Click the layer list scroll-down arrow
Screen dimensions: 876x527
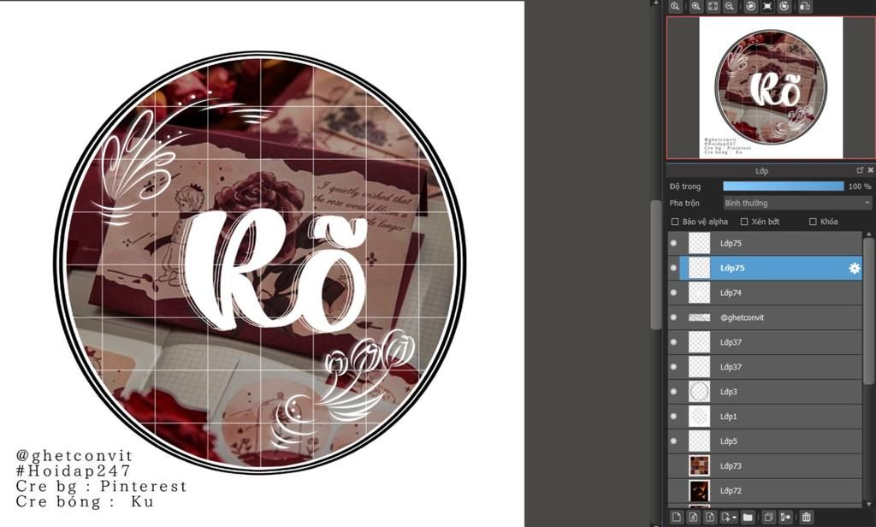tap(867, 503)
